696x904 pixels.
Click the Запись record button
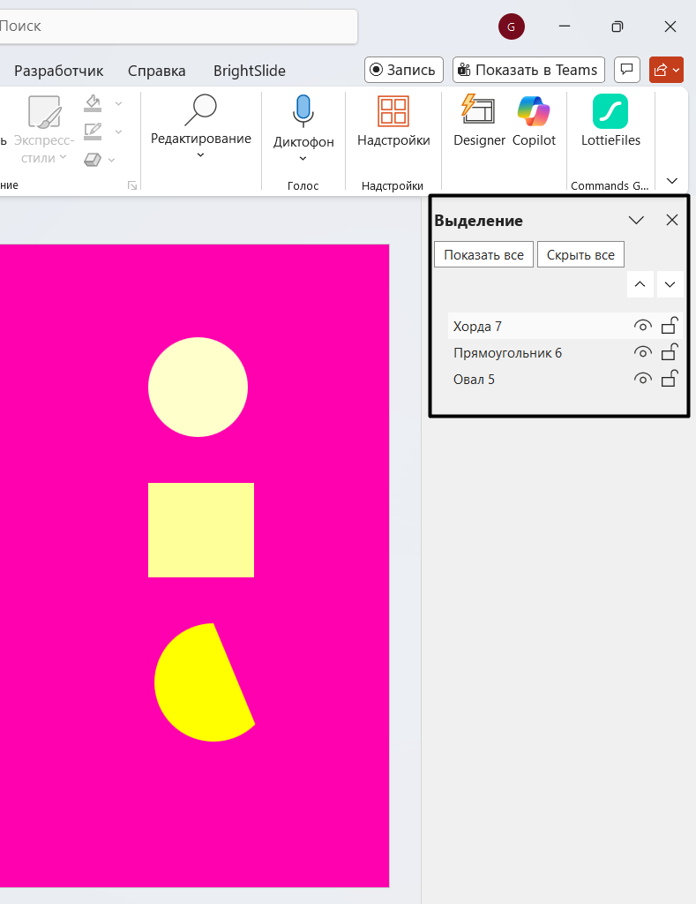404,70
